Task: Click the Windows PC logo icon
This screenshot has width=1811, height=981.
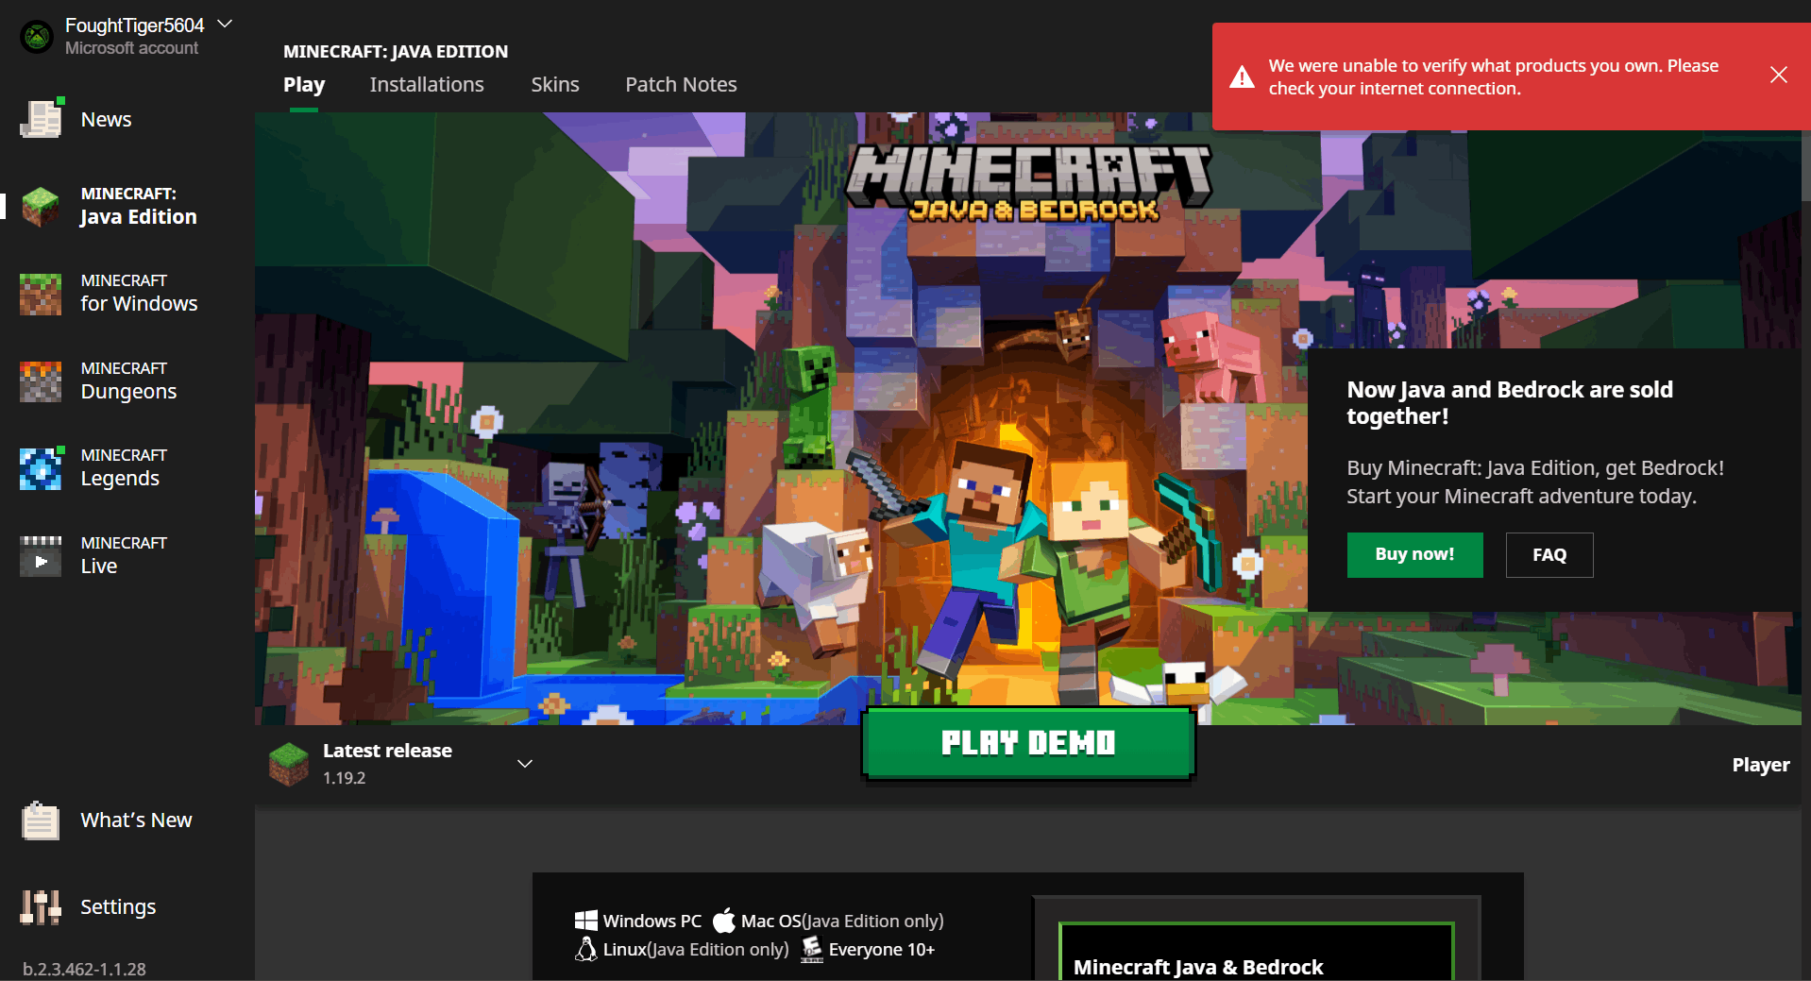Action: coord(586,921)
